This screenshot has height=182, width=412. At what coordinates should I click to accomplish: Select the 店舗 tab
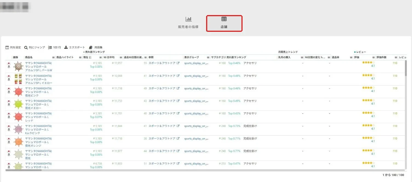tap(224, 23)
